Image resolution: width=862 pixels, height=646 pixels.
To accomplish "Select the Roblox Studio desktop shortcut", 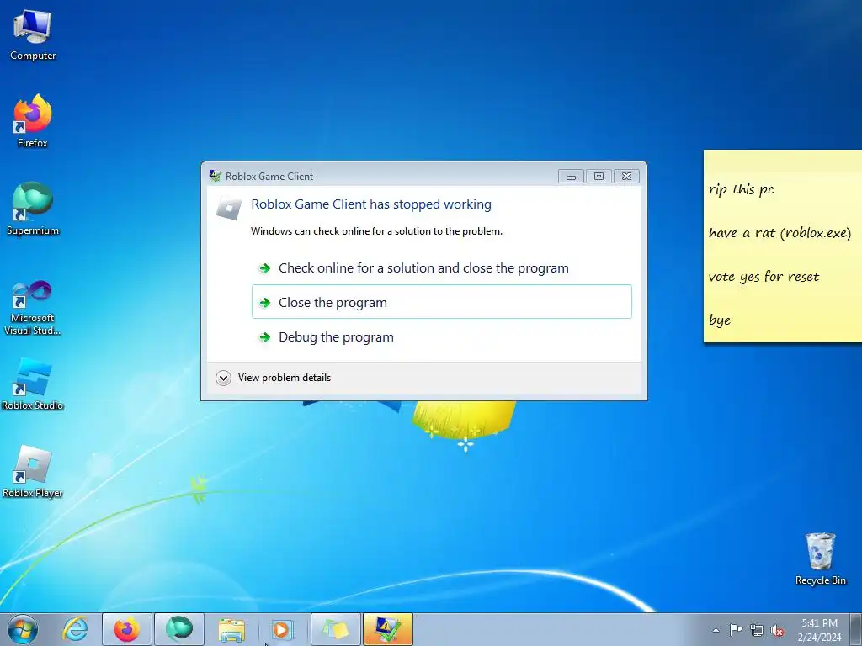I will pos(33,384).
